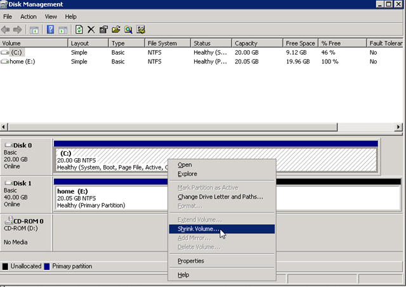Click the Forward arrow toolbar icon

[x=17, y=30]
